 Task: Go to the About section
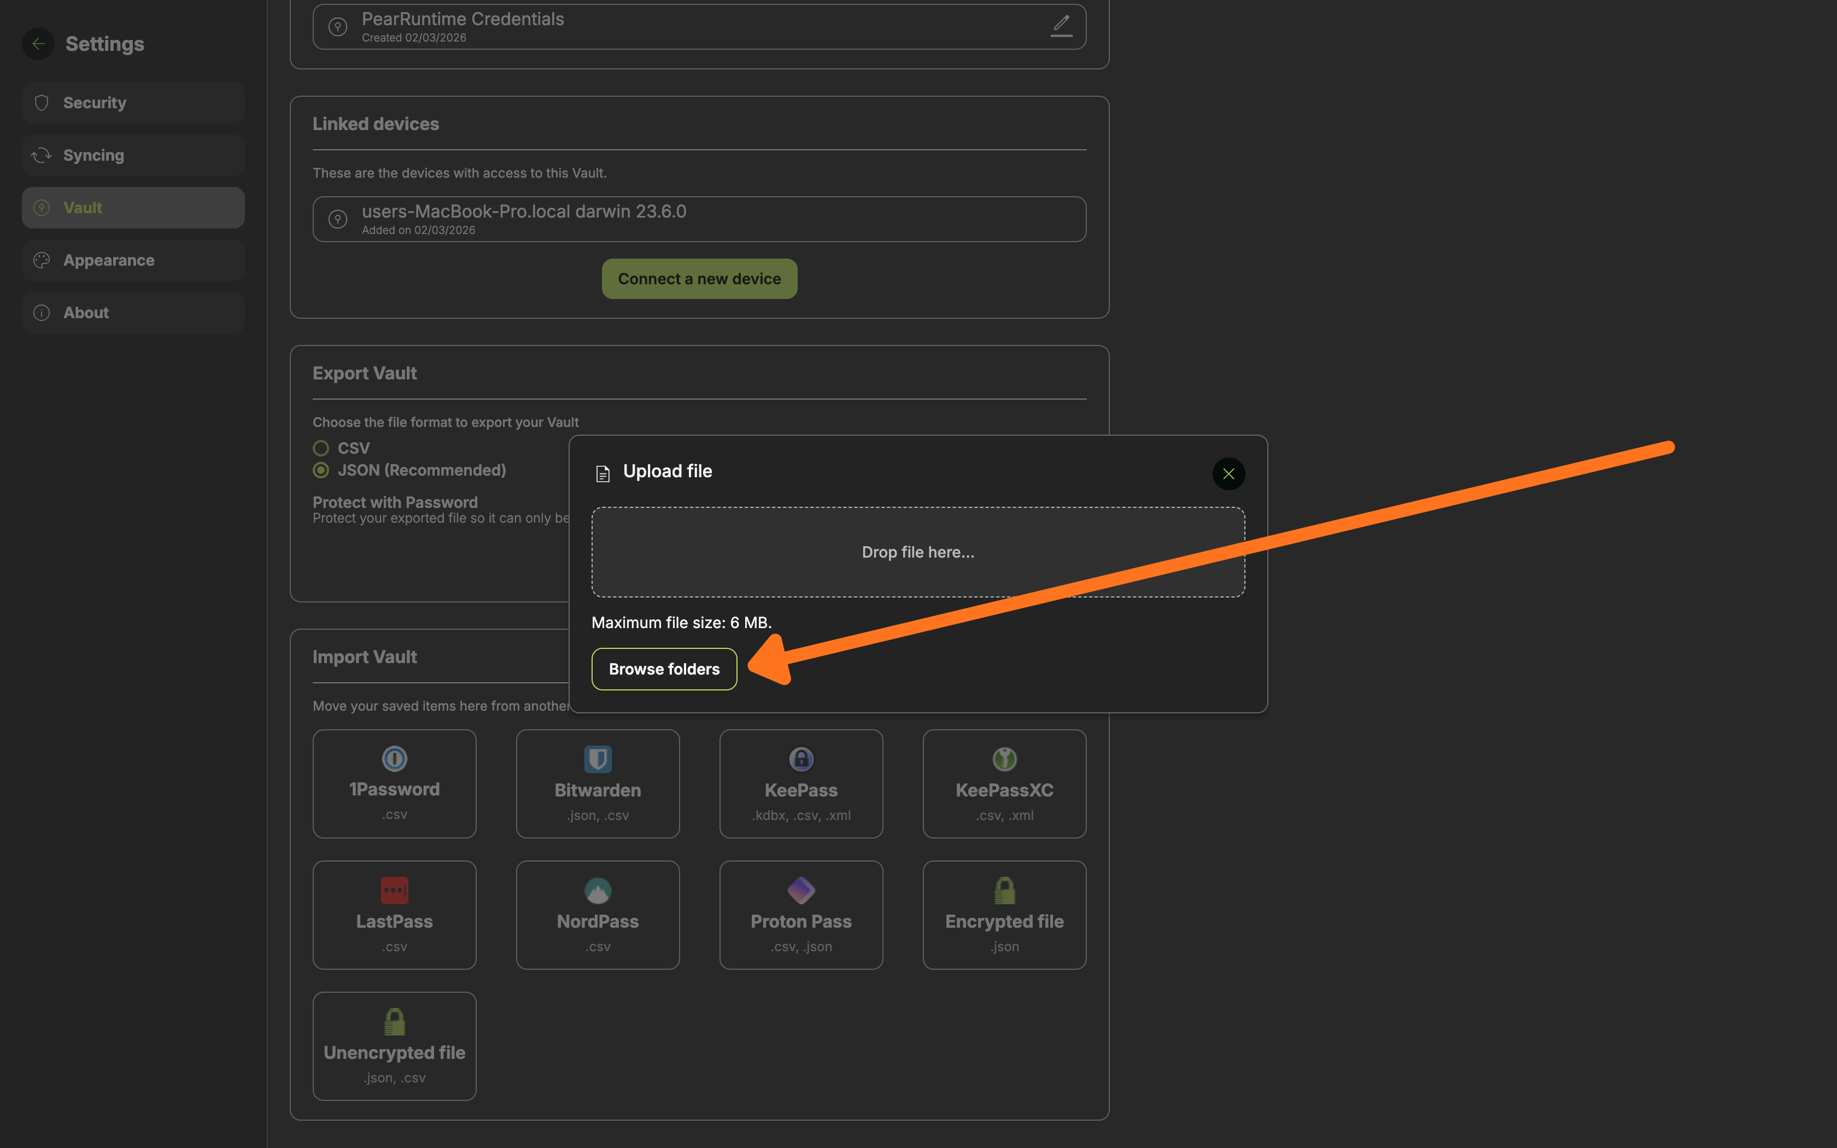coord(133,313)
